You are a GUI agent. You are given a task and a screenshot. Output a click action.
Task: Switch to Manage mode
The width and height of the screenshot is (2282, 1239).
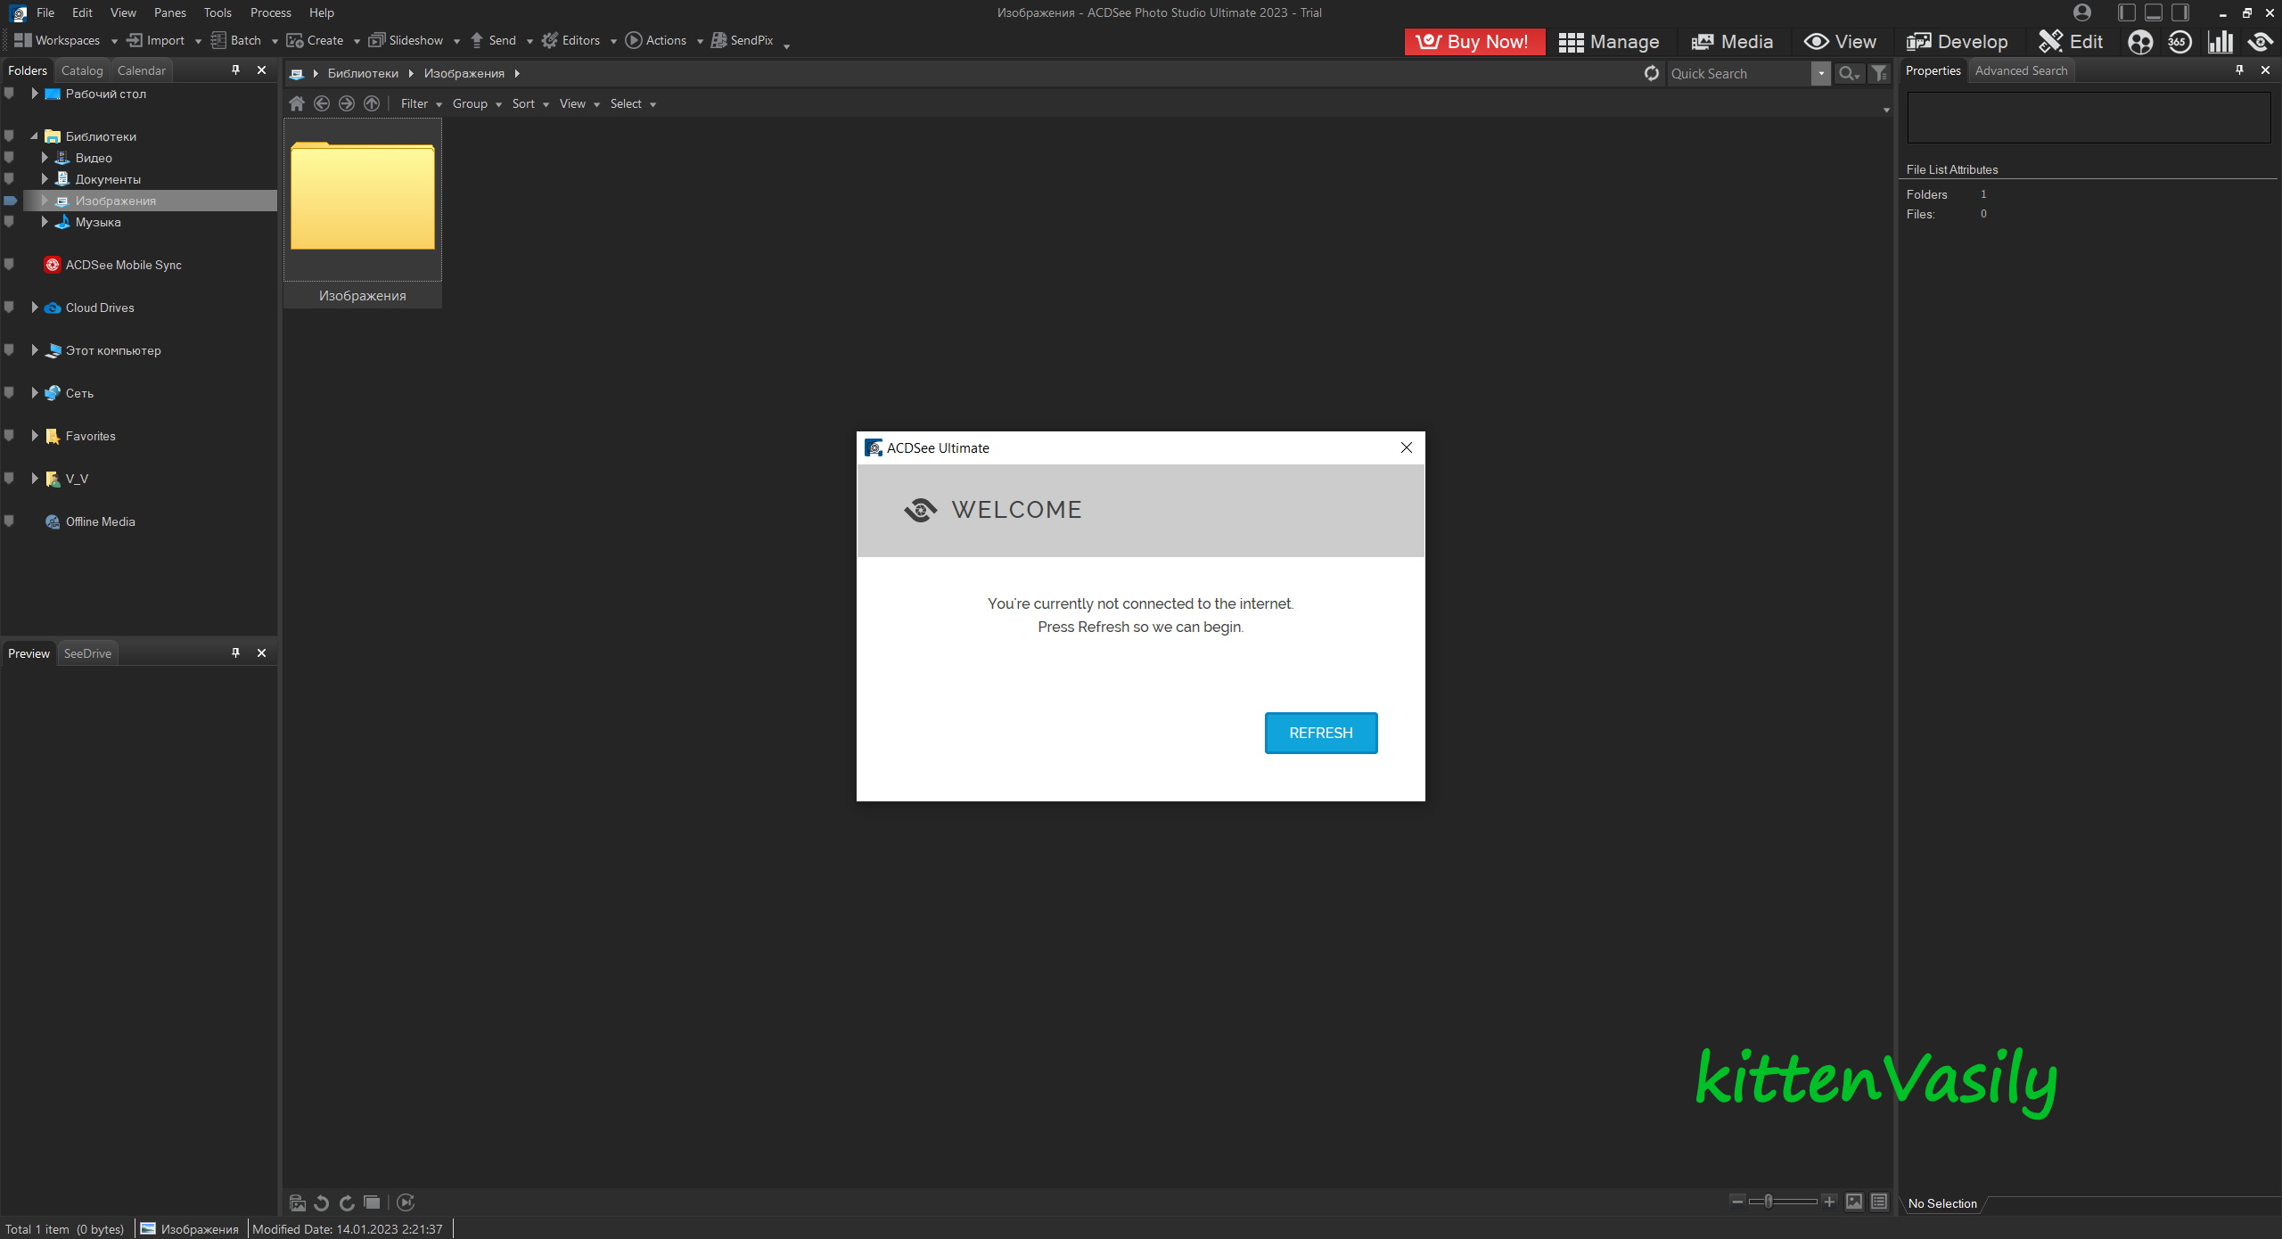pos(1609,42)
